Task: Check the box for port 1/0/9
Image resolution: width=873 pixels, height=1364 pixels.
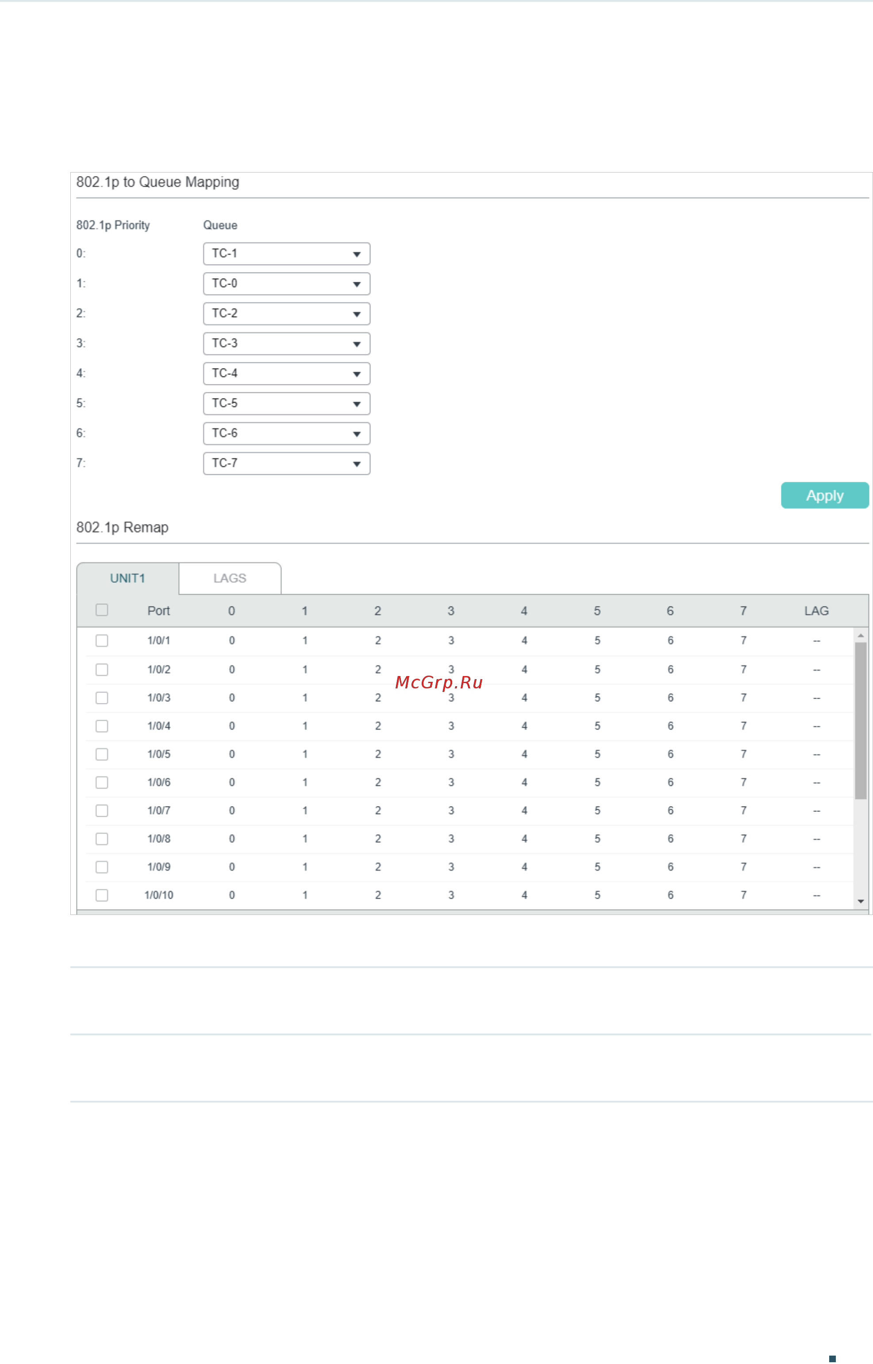Action: [x=102, y=868]
